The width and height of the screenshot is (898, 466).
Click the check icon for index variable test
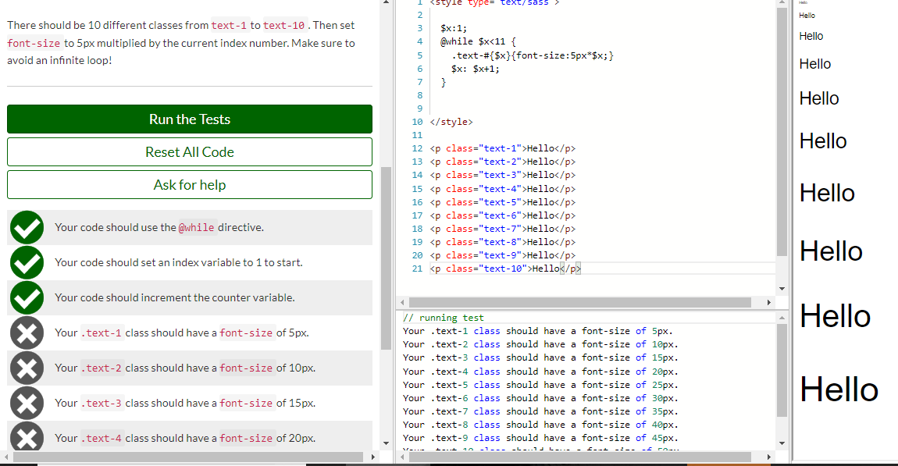(x=27, y=263)
